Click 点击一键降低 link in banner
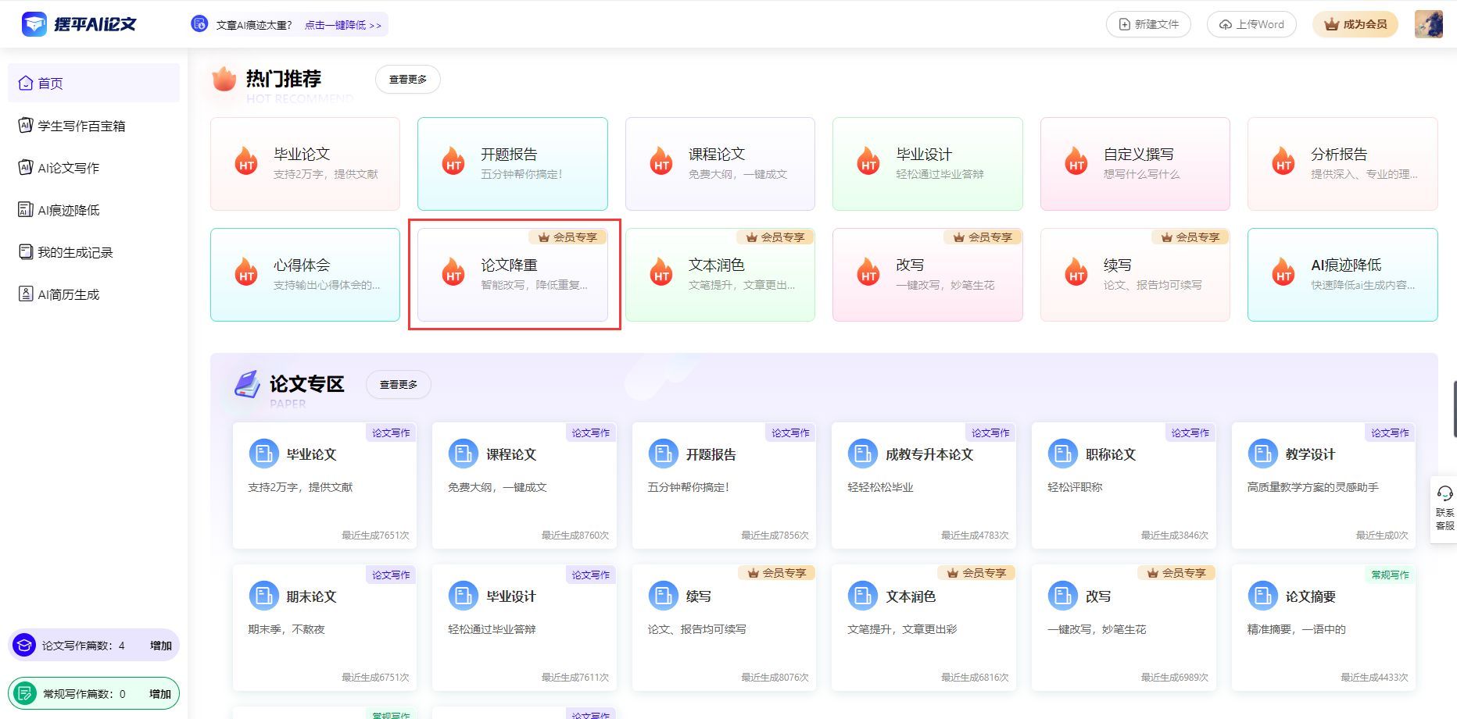Viewport: 1457px width, 719px height. [342, 25]
